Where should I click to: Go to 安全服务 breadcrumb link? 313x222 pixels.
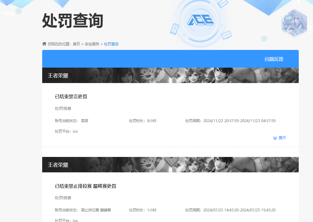(92, 44)
